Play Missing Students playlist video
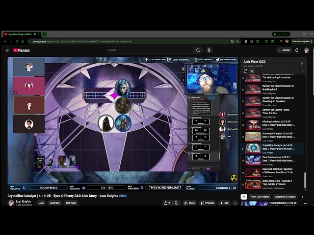The width and height of the screenshot is (314, 235). pyautogui.click(x=273, y=125)
